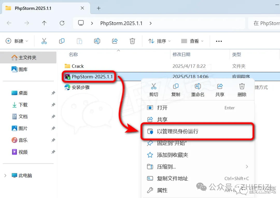Click 剪切 in the context menu
280x198 pixels.
[153, 90]
